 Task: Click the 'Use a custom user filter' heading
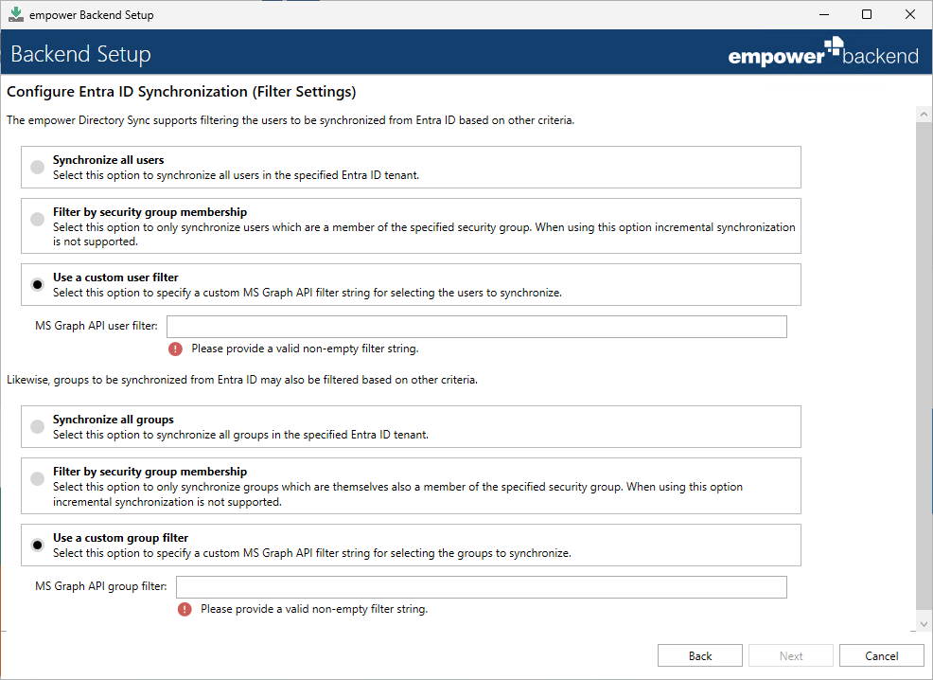point(115,277)
